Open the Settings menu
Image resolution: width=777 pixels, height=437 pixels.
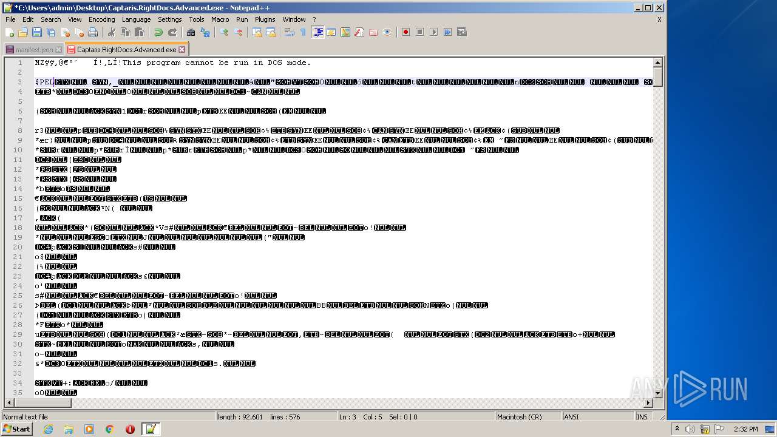(169, 19)
